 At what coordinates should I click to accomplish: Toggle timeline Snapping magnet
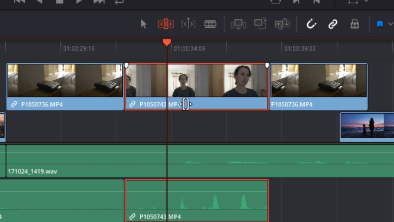311,24
